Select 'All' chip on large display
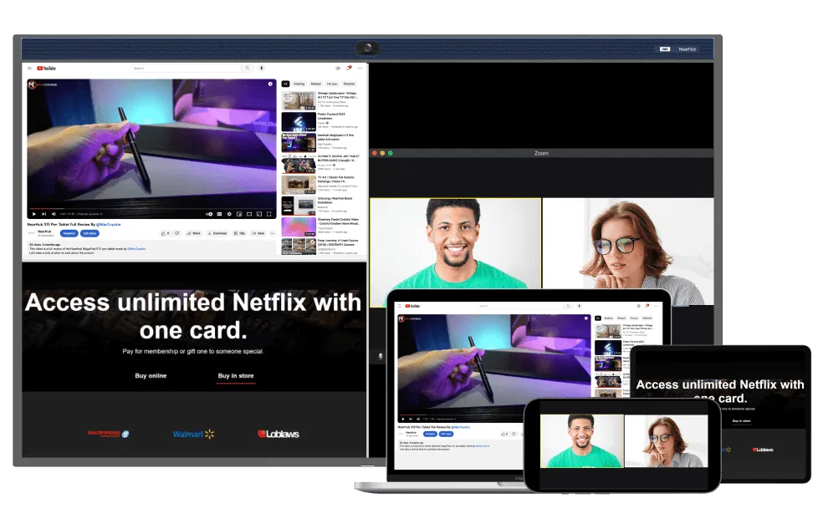This screenshot has height=529, width=828. (285, 84)
